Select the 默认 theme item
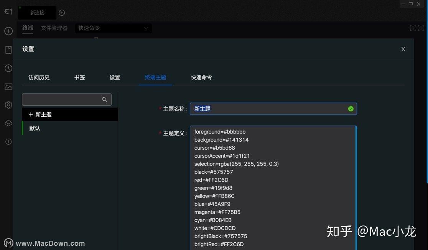 click(70, 128)
